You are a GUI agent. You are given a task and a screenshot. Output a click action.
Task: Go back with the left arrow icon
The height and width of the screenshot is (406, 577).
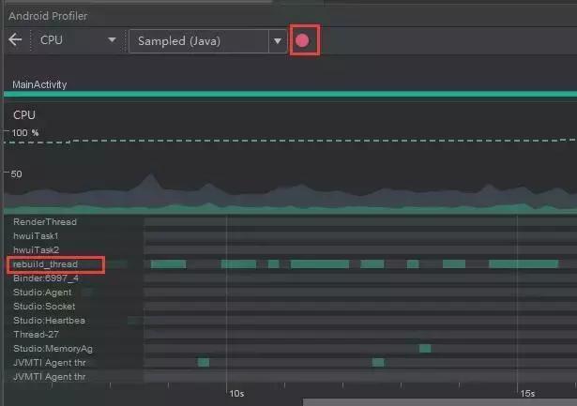coord(15,39)
